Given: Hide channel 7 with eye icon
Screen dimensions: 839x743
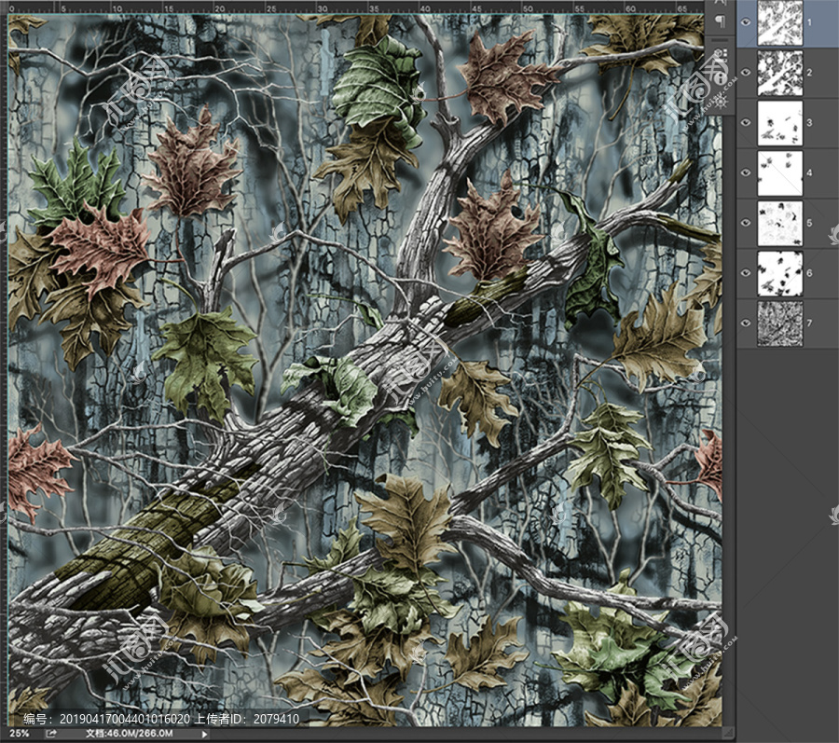Looking at the screenshot, I should 746,323.
